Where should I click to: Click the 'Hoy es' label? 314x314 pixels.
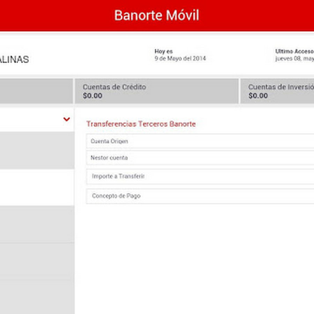163,52
